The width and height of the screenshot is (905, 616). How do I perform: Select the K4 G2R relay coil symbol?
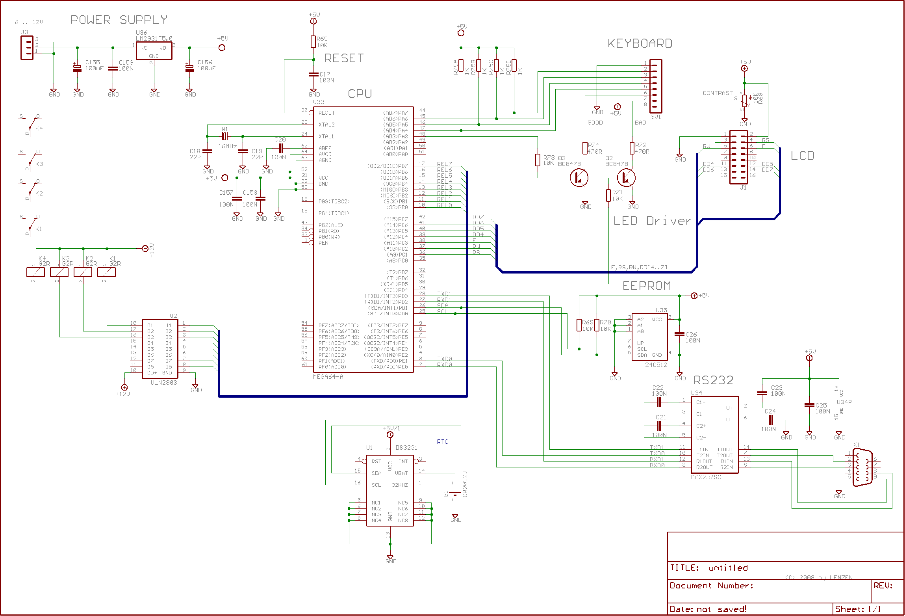[x=35, y=272]
